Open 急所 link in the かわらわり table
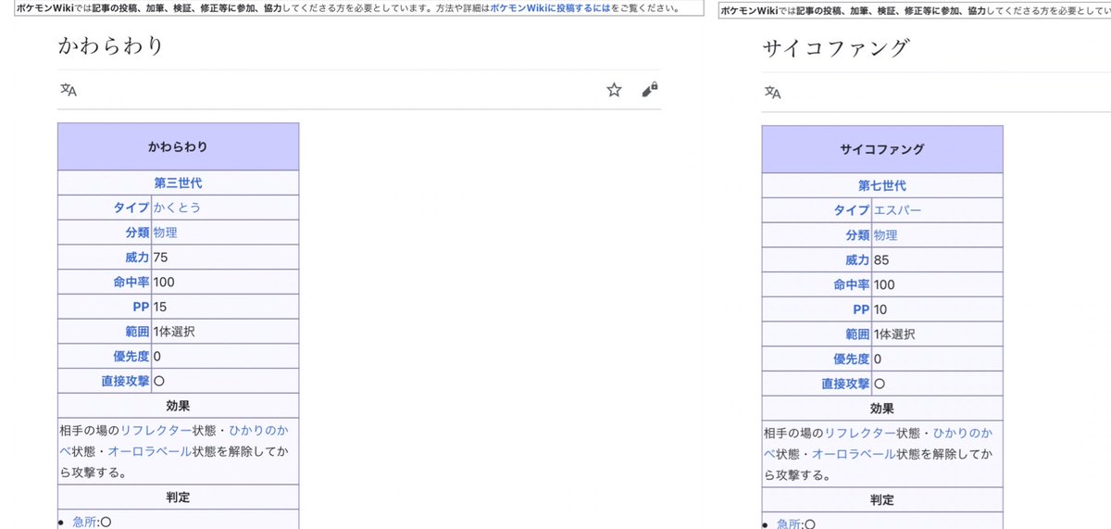The height and width of the screenshot is (529, 1111). tap(84, 523)
